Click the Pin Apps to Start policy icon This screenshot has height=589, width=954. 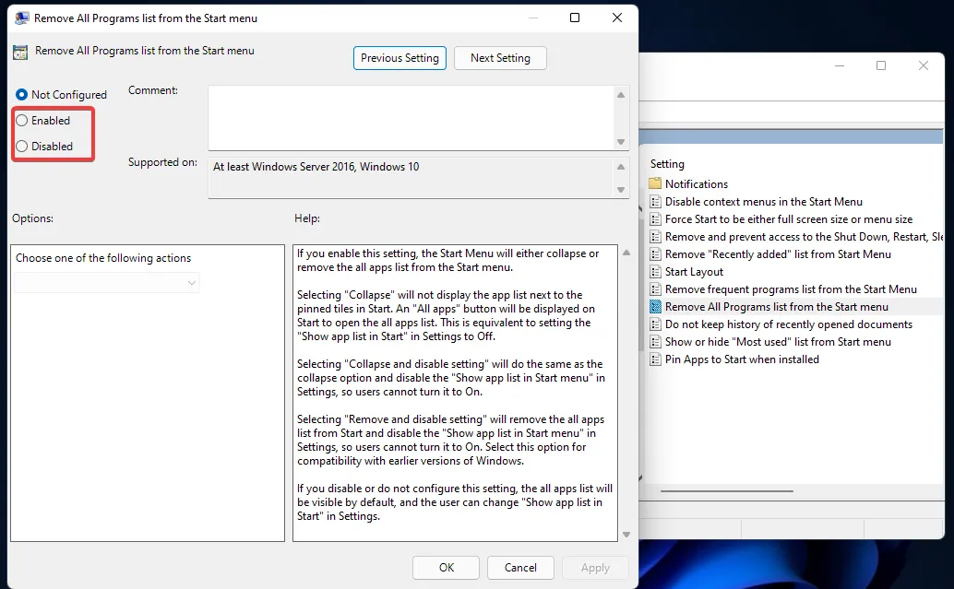[x=655, y=359]
